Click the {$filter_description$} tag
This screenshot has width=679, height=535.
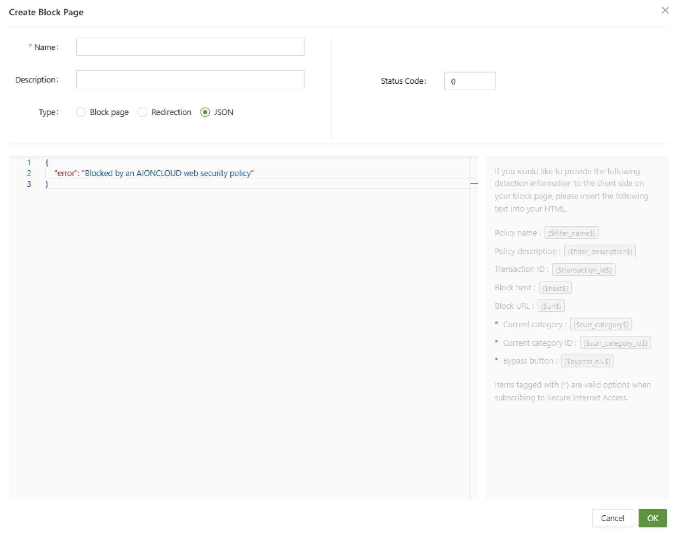click(600, 252)
